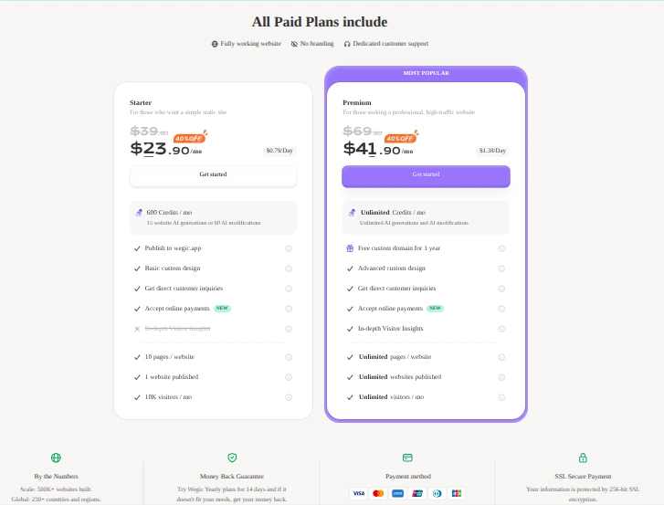Click info icon beside Free custom domain
This screenshot has width=664, height=505.
tap(501, 248)
